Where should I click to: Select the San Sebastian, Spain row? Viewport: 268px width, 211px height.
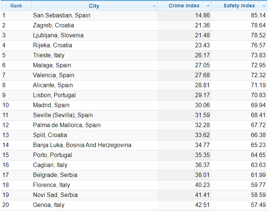pos(61,16)
